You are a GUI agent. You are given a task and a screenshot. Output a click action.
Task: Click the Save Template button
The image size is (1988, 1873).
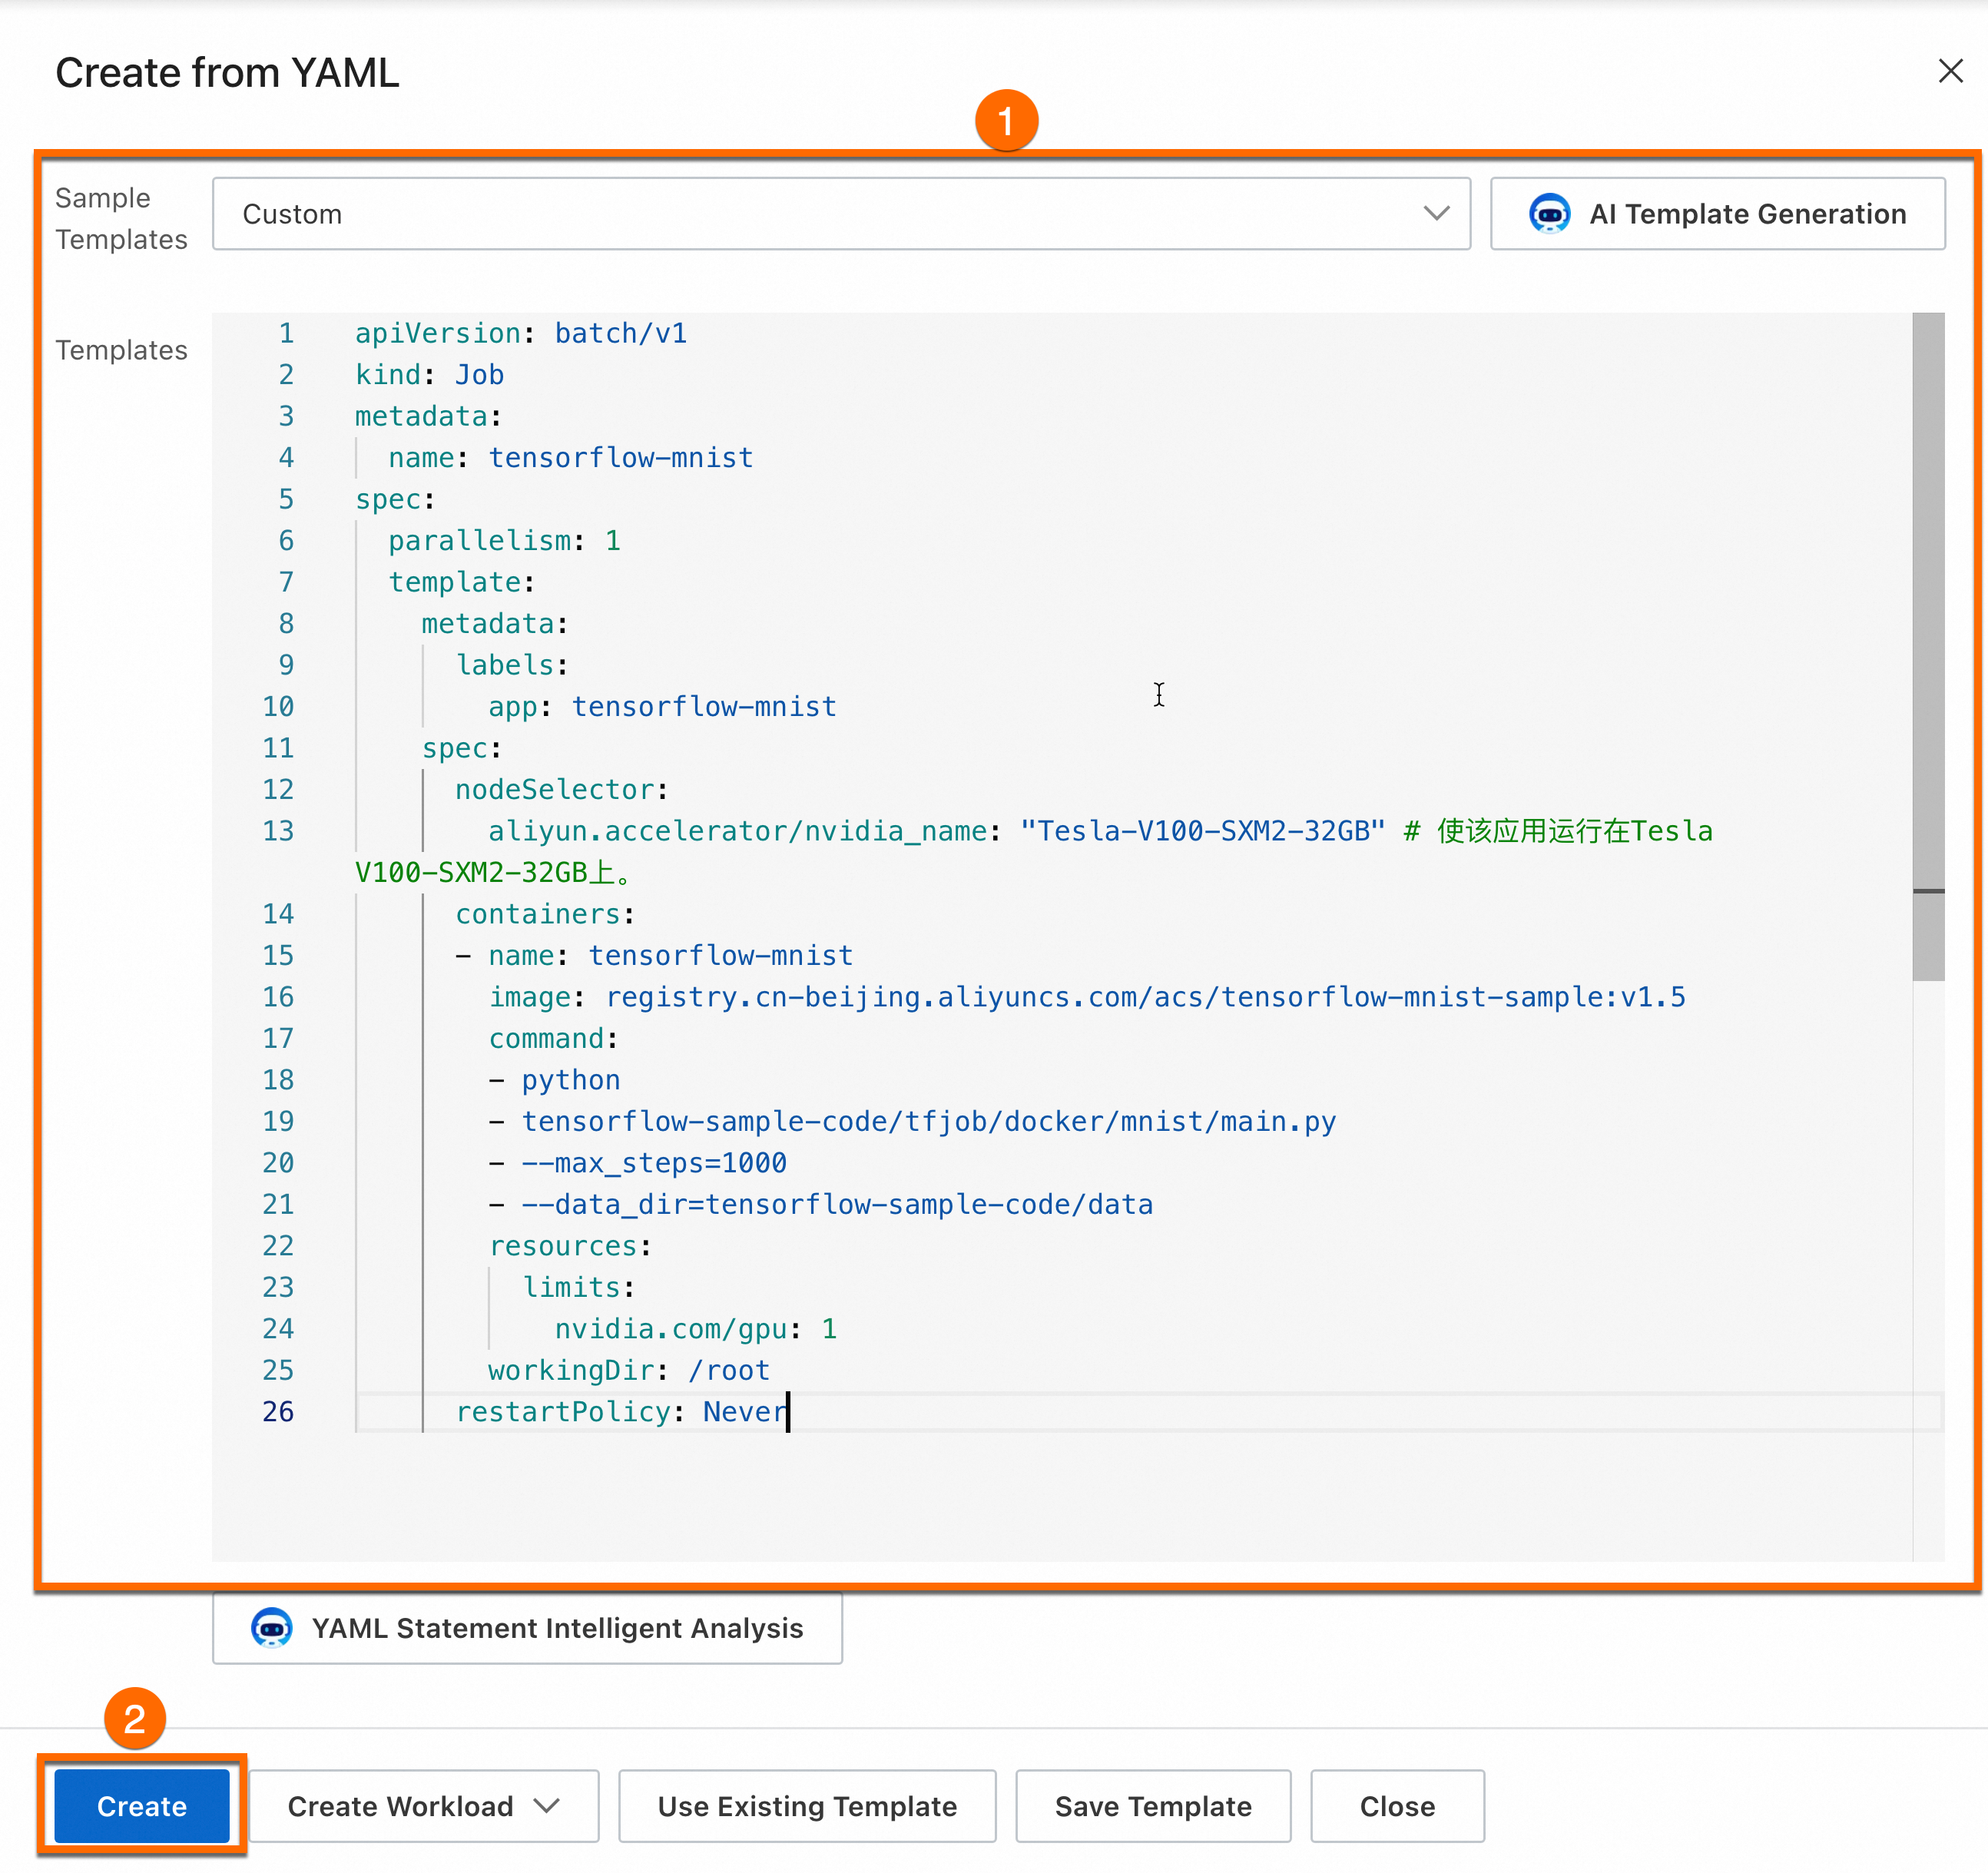pyautogui.click(x=1153, y=1806)
